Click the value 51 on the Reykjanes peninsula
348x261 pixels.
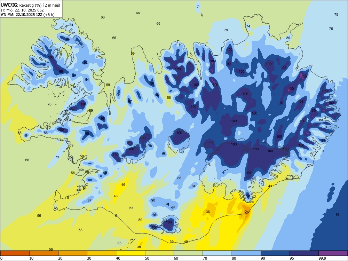69,198
